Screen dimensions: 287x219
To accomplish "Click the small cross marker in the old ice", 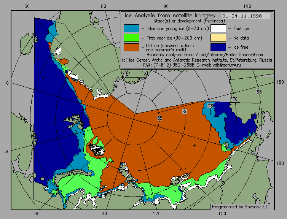I will point(194,146).
